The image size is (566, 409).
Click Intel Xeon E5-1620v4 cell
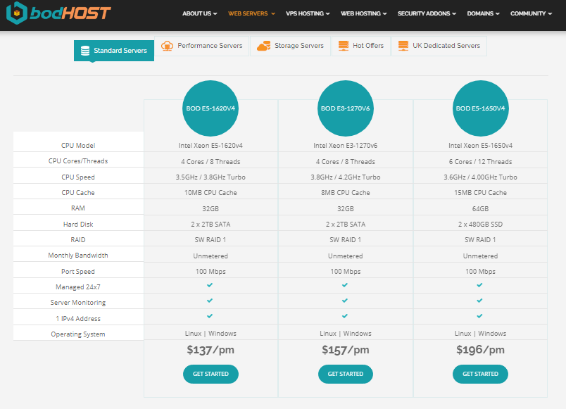[x=210, y=146]
